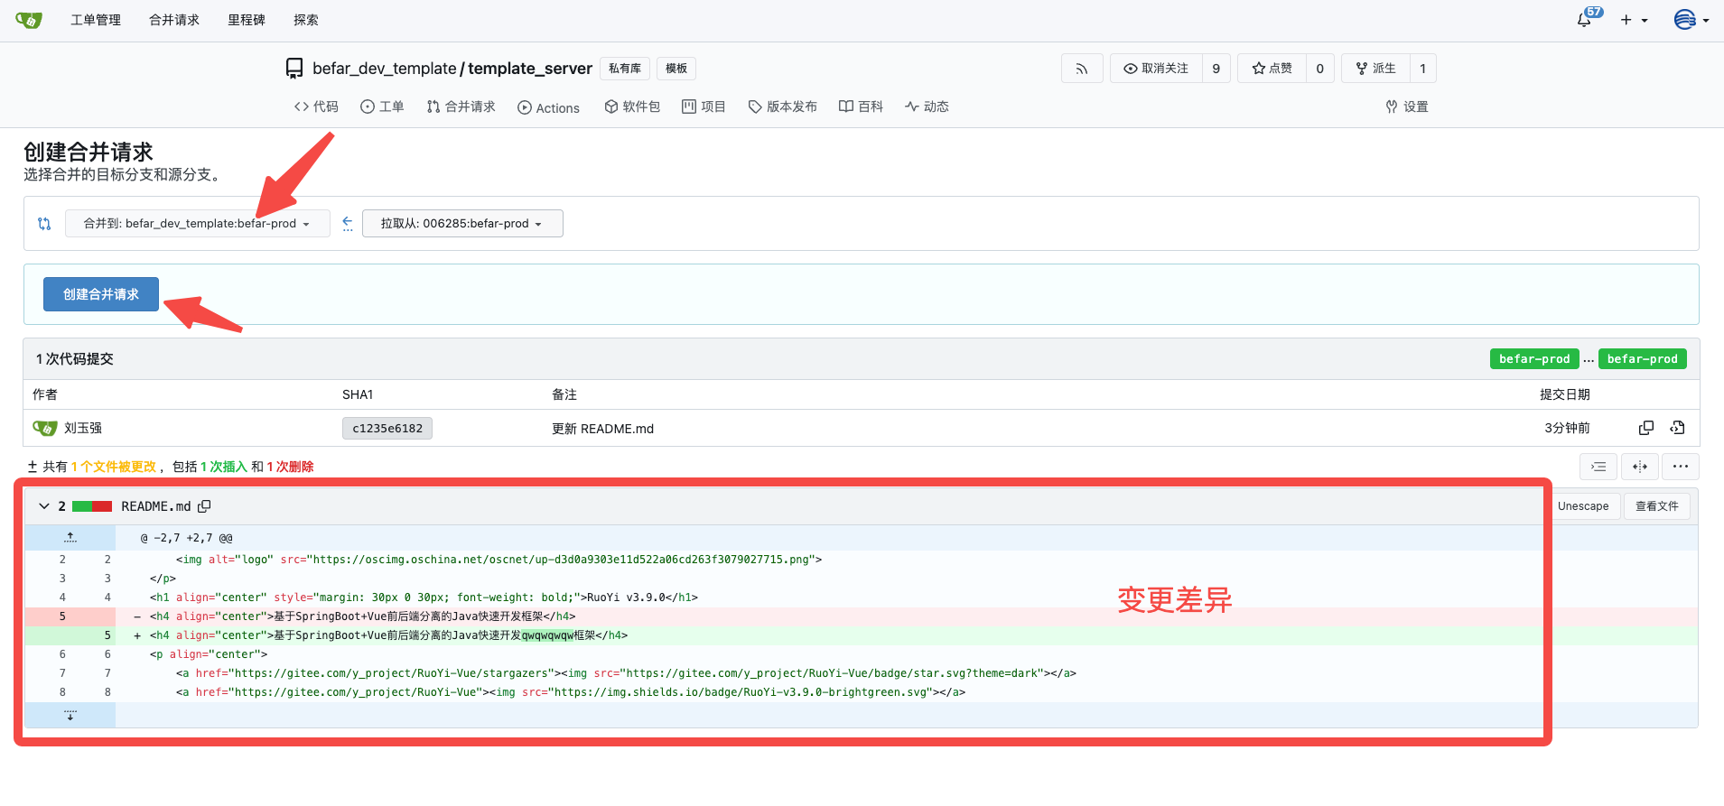Open the user avatar menu
Viewport: 1724px width, 806px height.
point(1691,20)
